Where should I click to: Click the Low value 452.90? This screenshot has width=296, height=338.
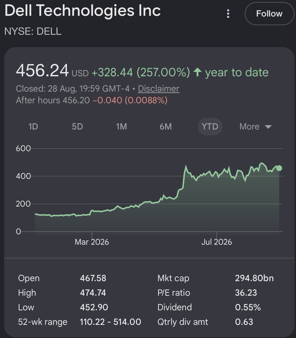tap(94, 307)
